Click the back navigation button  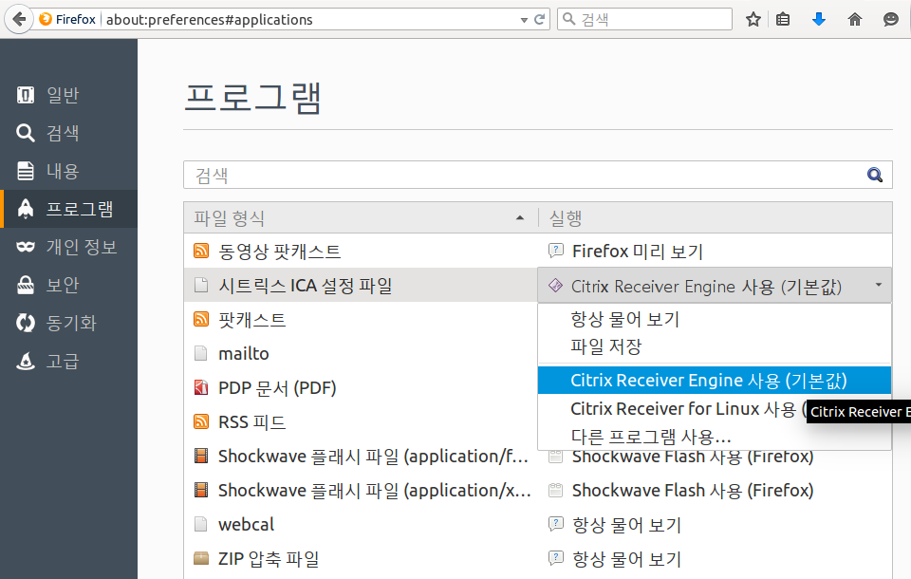tap(17, 18)
